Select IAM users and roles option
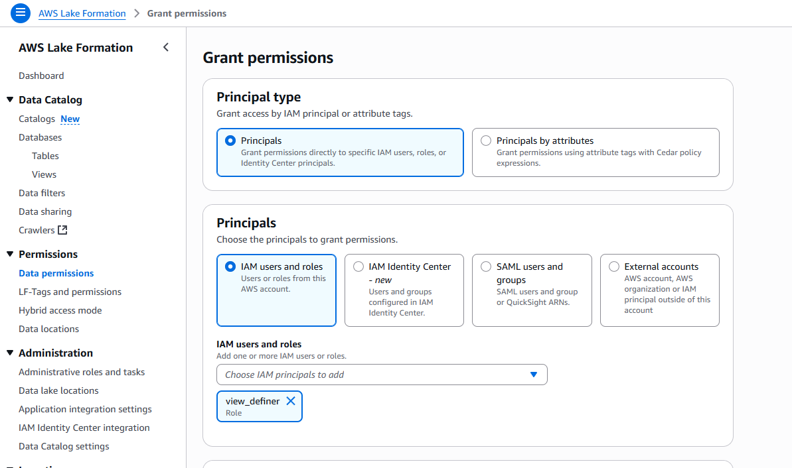 coord(230,266)
